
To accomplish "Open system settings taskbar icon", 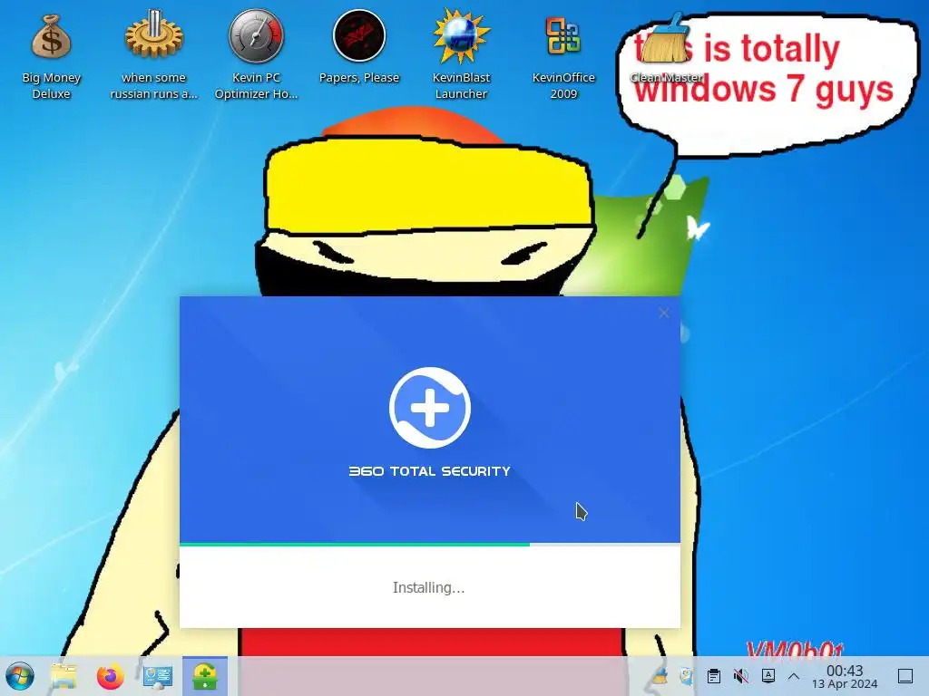I will (158, 676).
